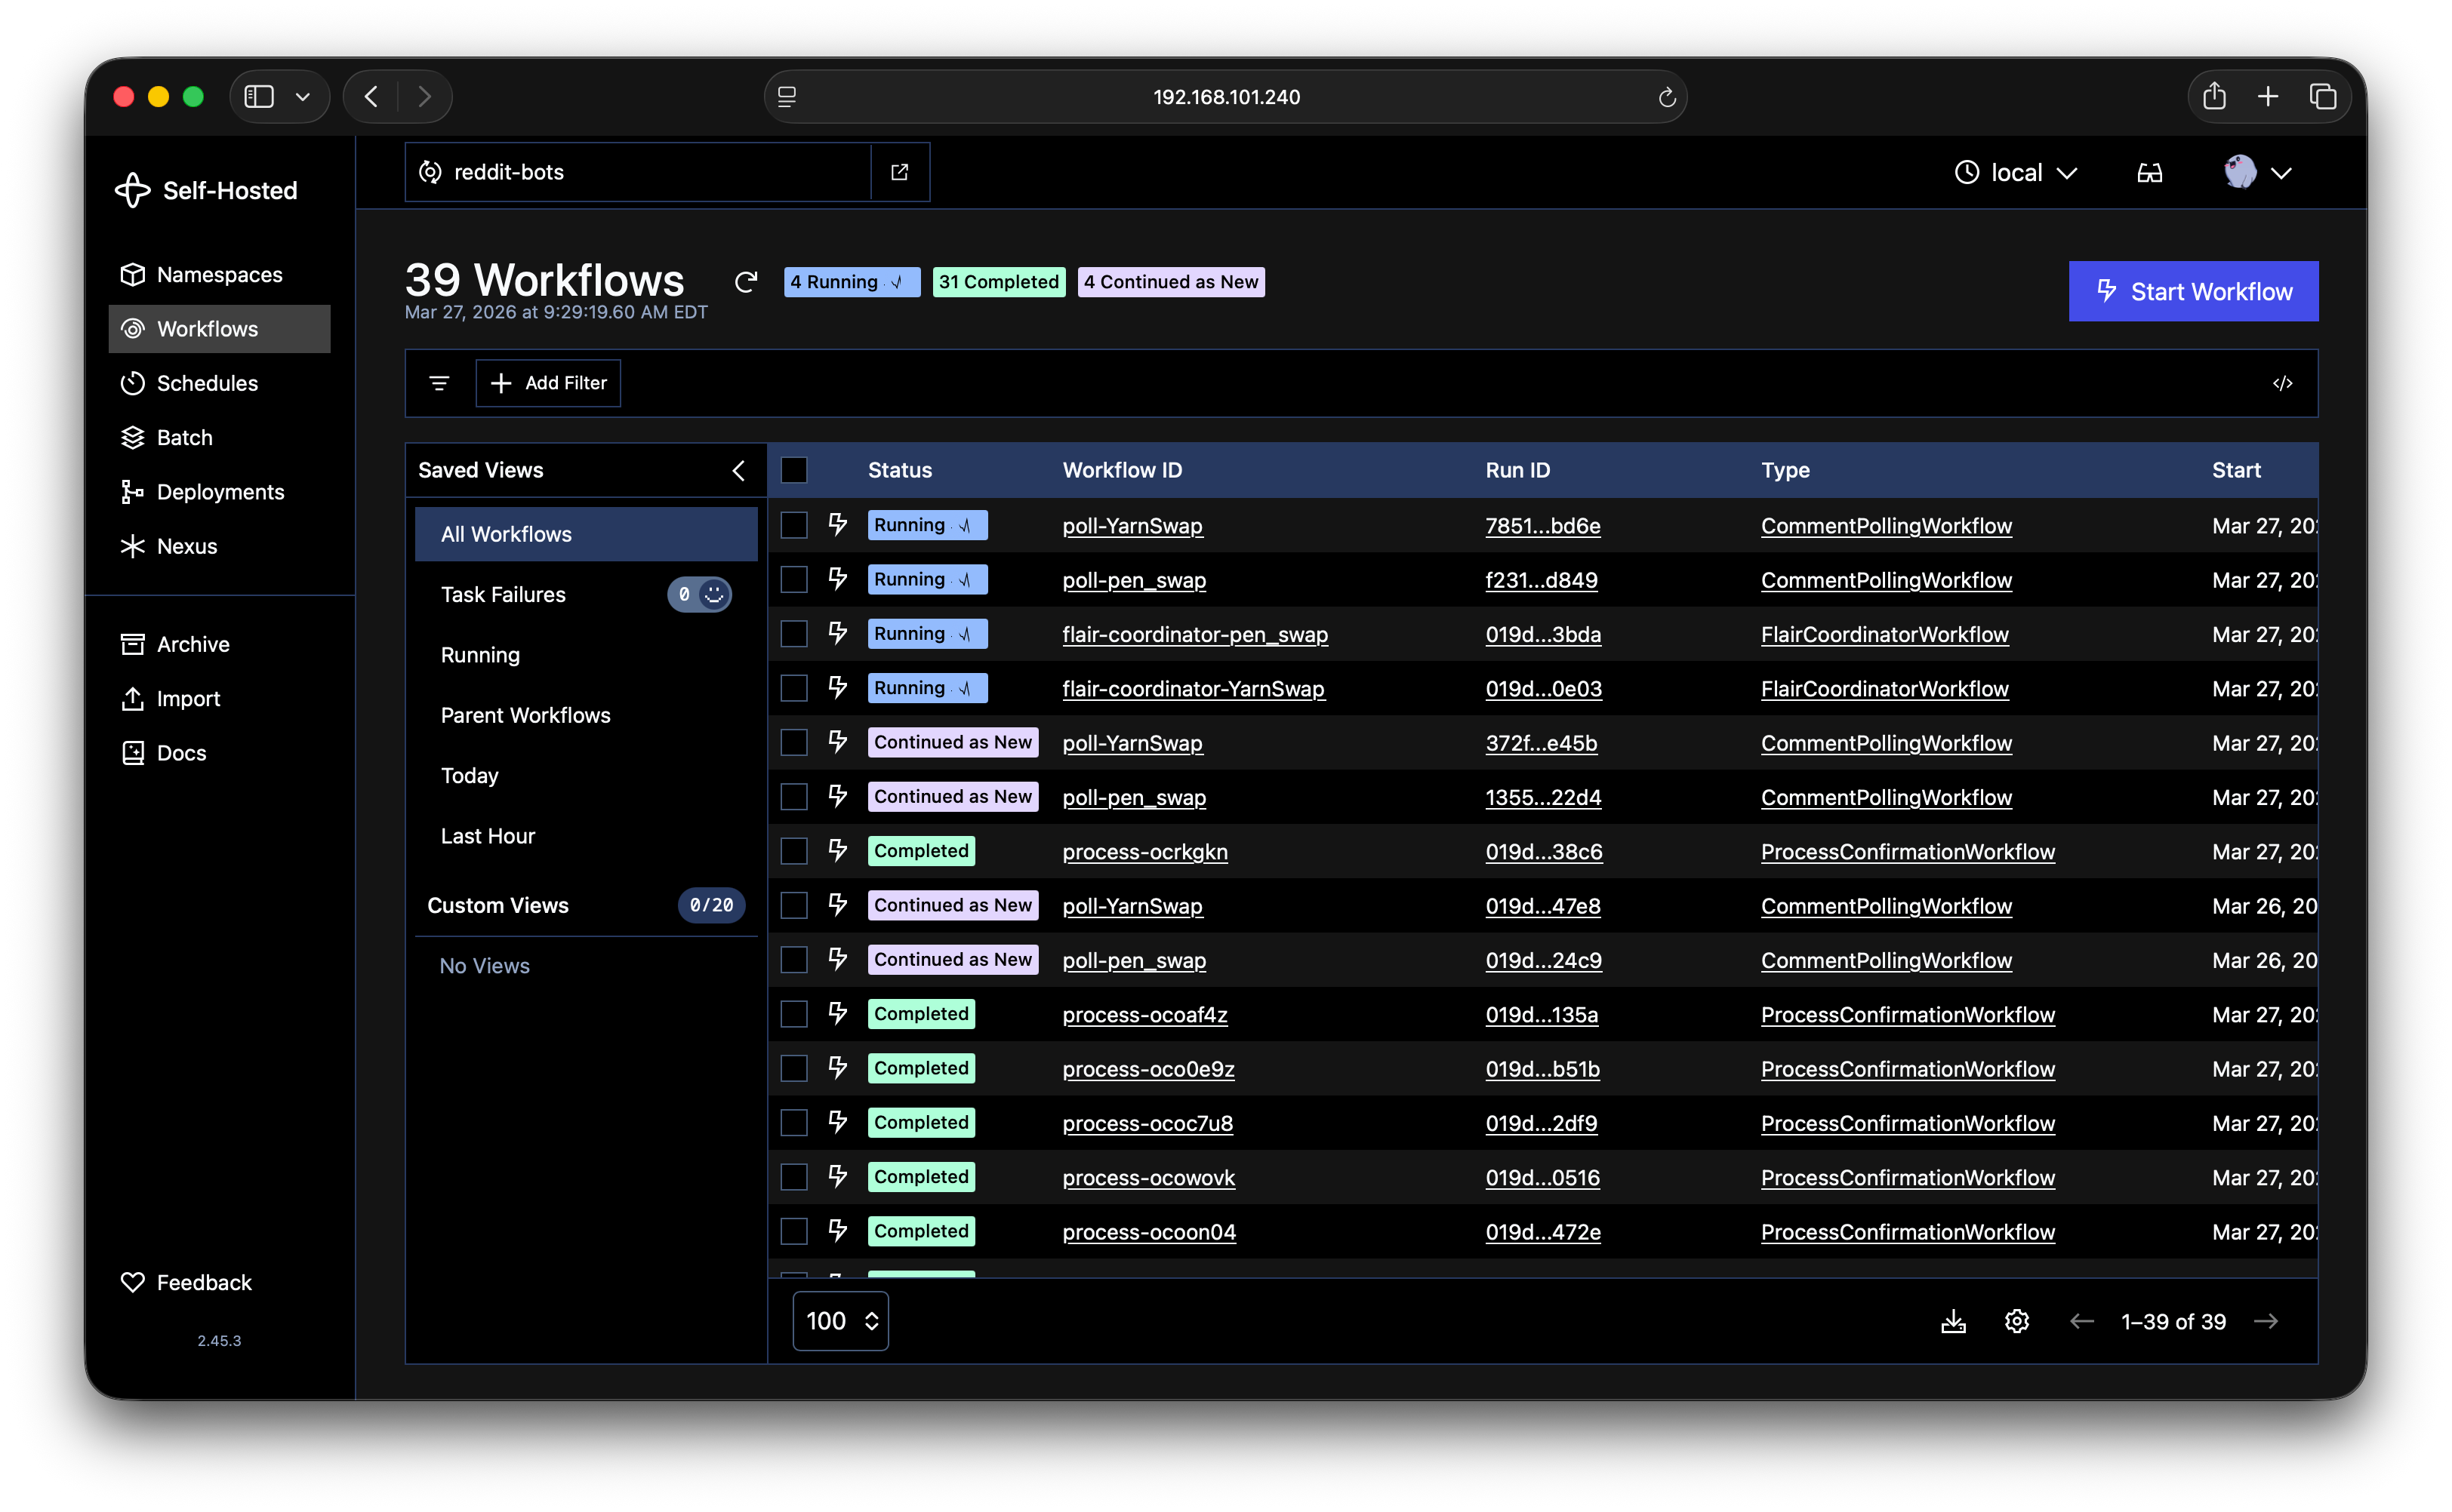The width and height of the screenshot is (2452, 1512).
Task: Open the Nexus section
Action: pos(186,546)
